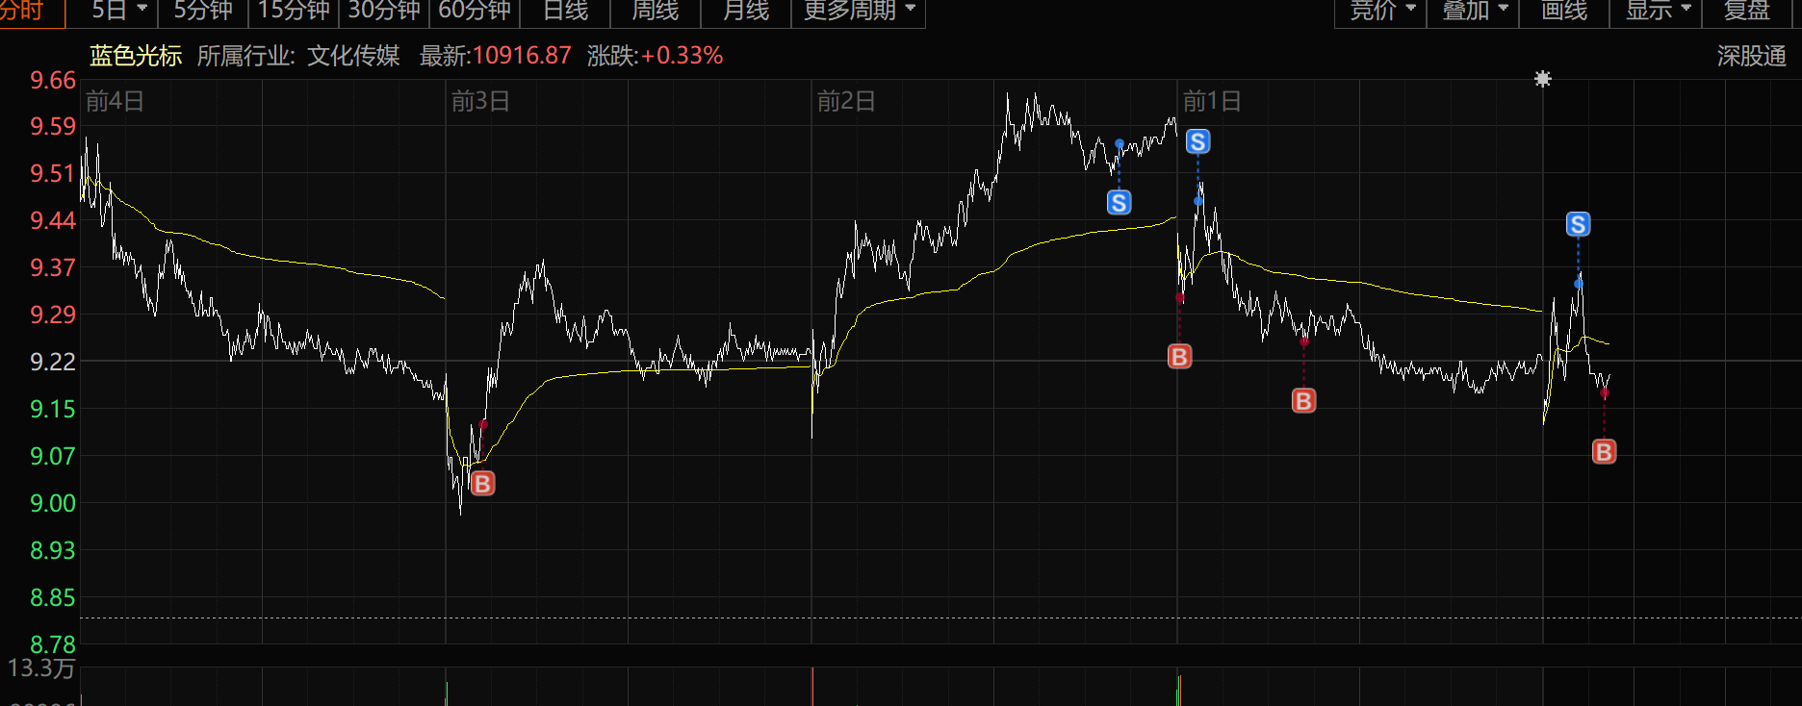Open the 显示 display dropdown
1802x706 pixels.
tap(1657, 11)
